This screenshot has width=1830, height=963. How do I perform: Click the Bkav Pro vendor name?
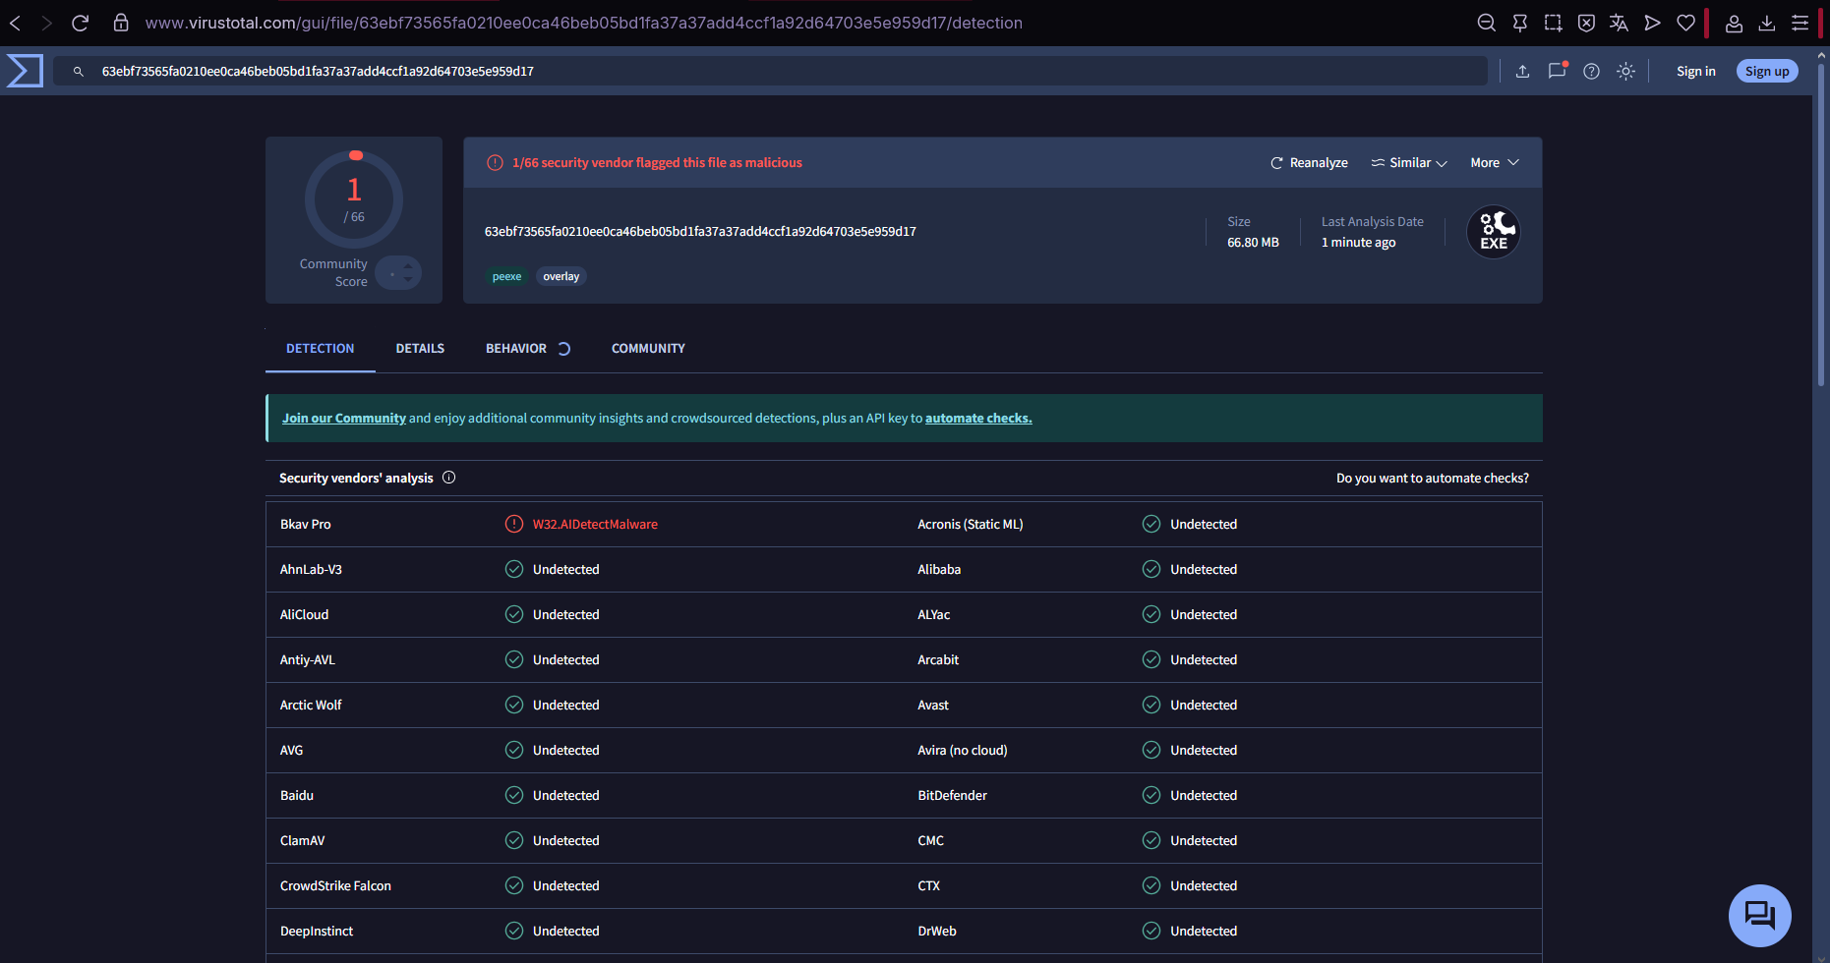[305, 524]
